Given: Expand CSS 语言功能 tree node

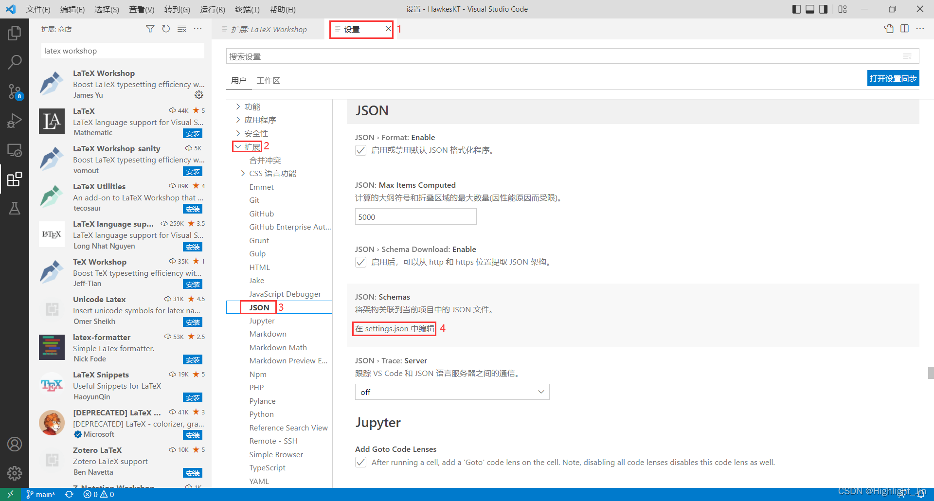Looking at the screenshot, I should [x=243, y=173].
